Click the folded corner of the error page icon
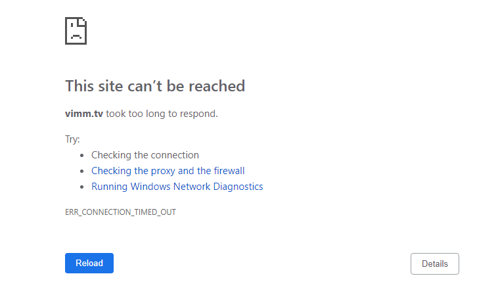498x297 pixels. (x=83, y=22)
